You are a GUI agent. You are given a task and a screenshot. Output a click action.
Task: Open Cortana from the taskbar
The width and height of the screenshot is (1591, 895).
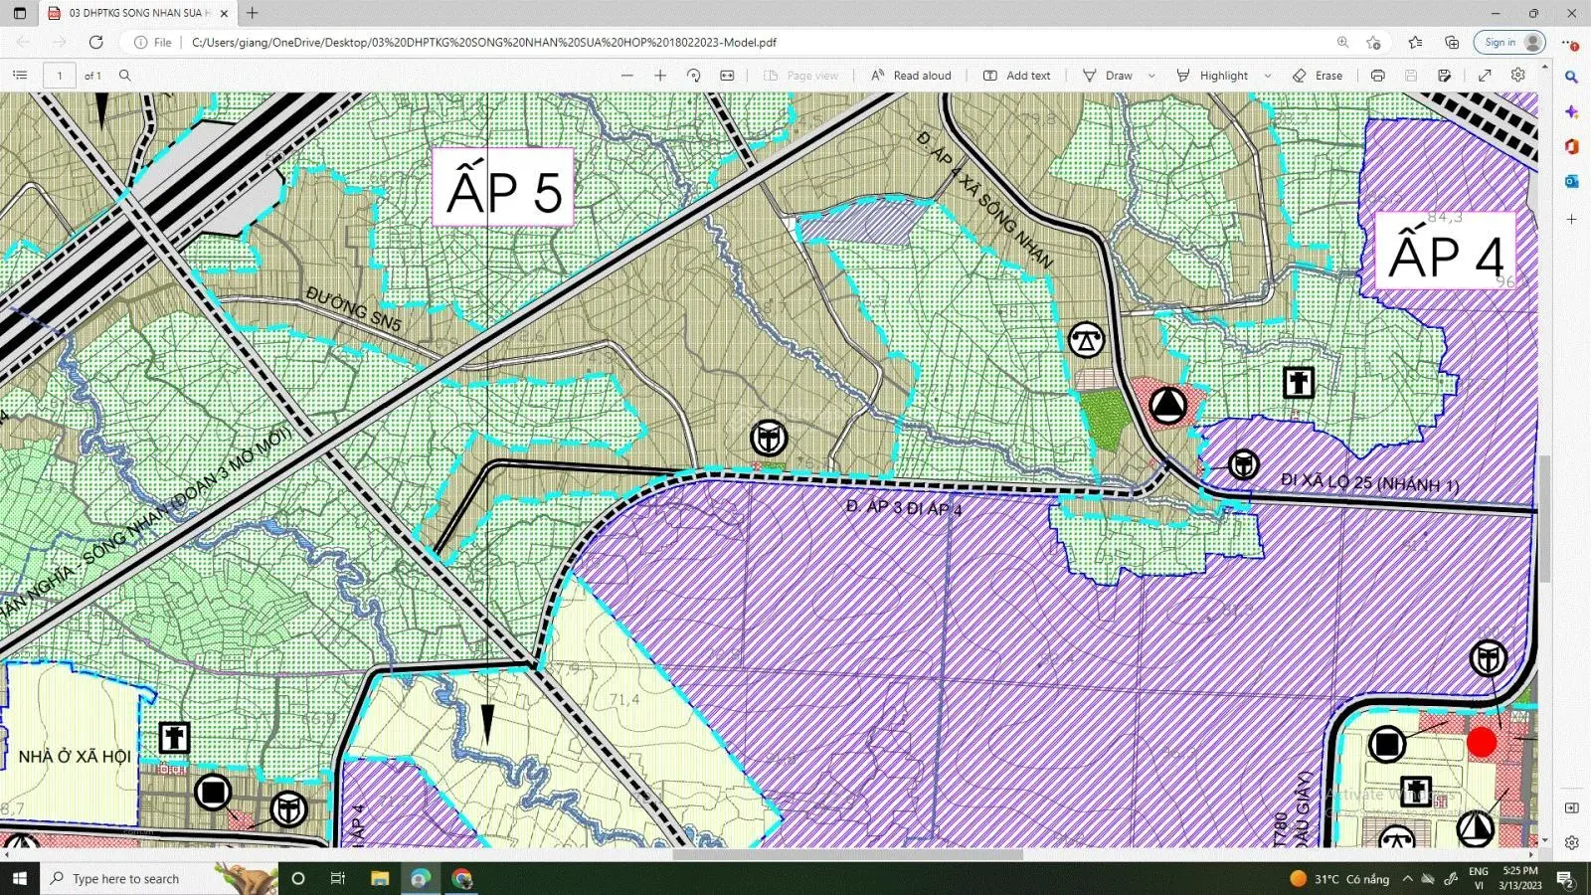coord(297,878)
